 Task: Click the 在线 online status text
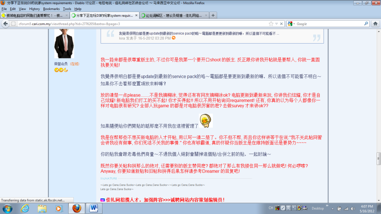click(x=74, y=64)
